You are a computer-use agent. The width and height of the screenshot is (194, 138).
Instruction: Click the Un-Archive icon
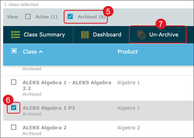tap(141, 34)
